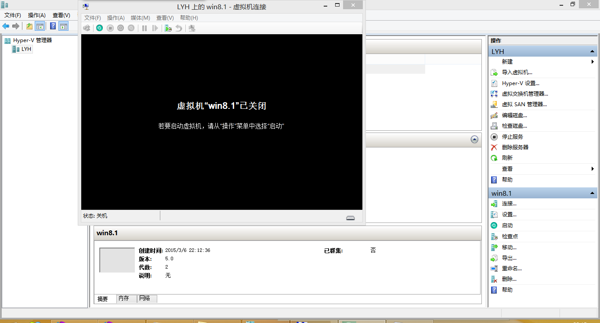Open 虚拟交换机管理器... action
Viewport: 600px width, 323px height.
[525, 94]
